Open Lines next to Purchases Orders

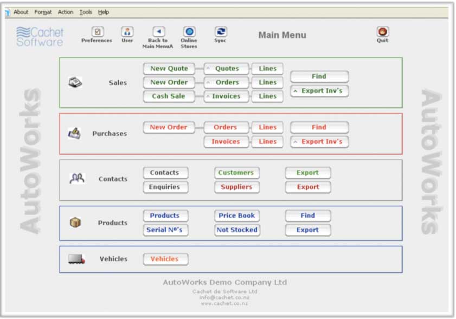tap(267, 127)
